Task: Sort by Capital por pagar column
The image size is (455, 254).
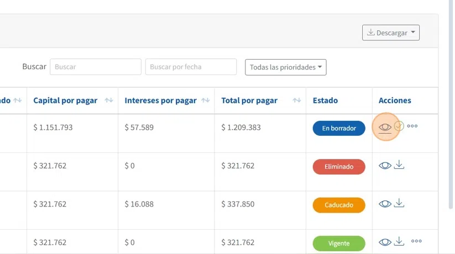Action: click(109, 100)
